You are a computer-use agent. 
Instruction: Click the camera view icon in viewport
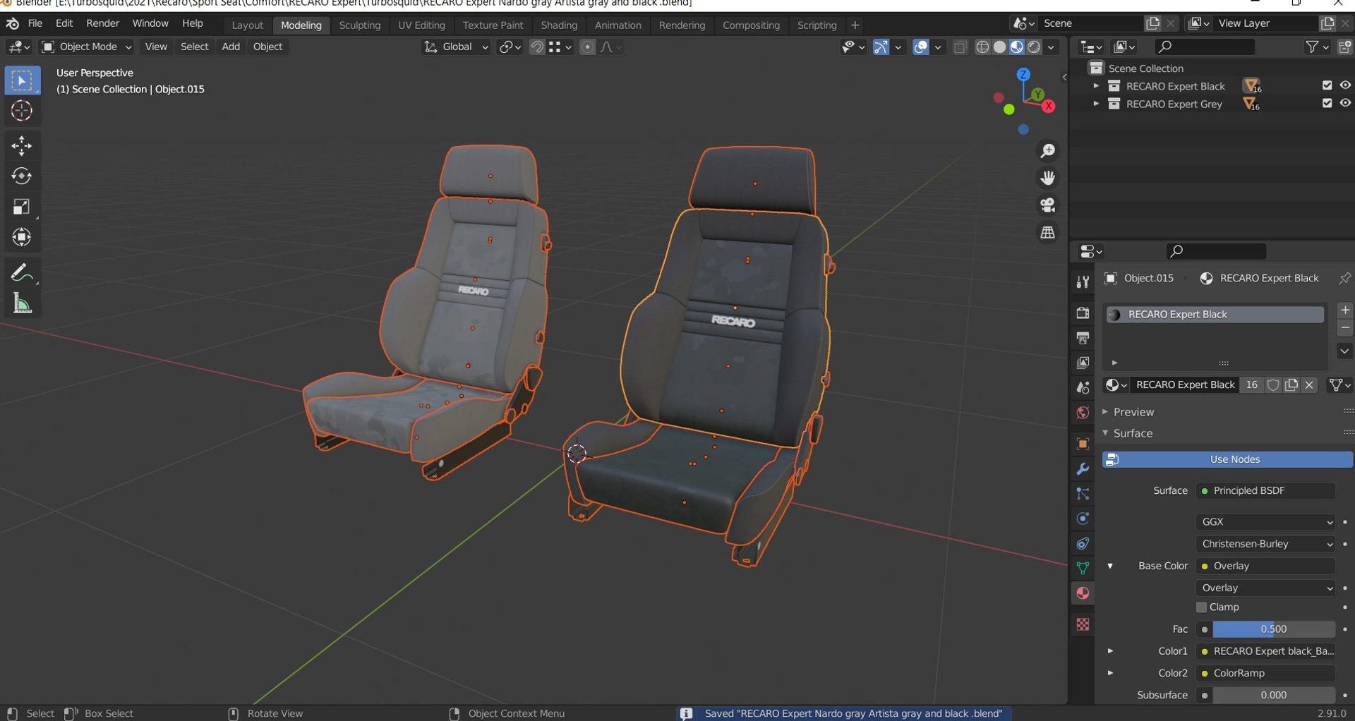pyautogui.click(x=1048, y=205)
